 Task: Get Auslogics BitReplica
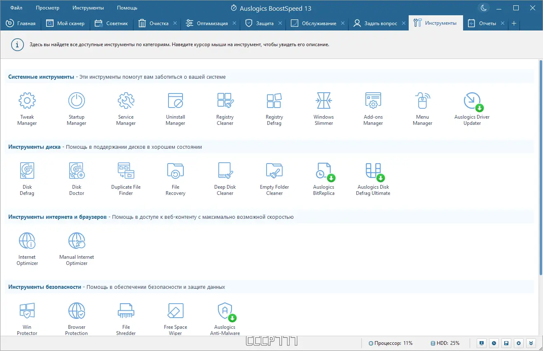pos(324,179)
